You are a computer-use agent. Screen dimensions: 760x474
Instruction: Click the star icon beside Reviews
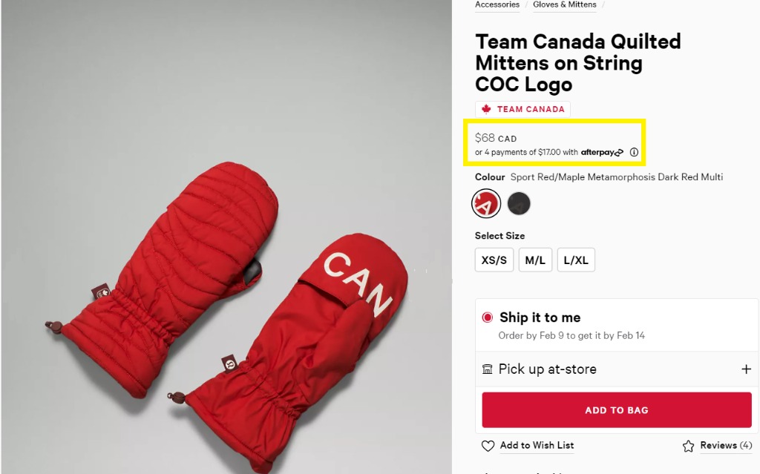click(688, 446)
